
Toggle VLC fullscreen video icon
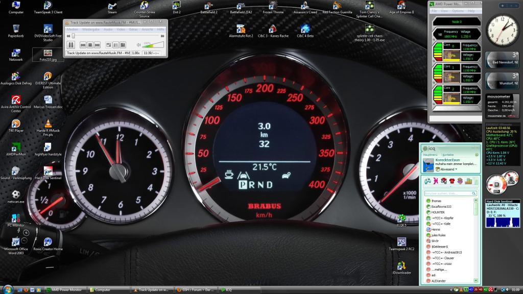pos(108,45)
